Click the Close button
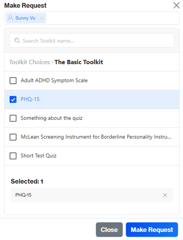This screenshot has height=240, width=183. click(x=109, y=229)
